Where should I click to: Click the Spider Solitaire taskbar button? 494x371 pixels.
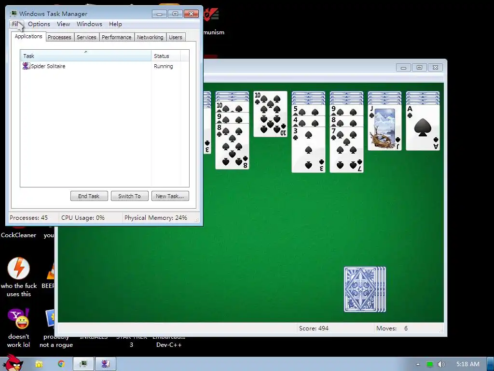click(106, 364)
